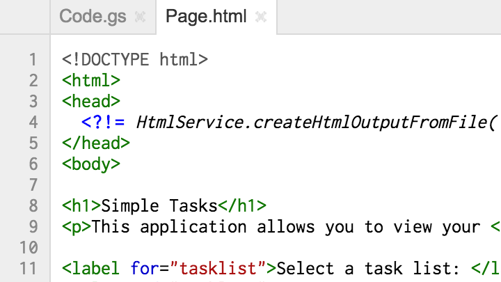Click the opening <p> tag on line 9
Viewport: 501px width, 282px height.
click(77, 227)
